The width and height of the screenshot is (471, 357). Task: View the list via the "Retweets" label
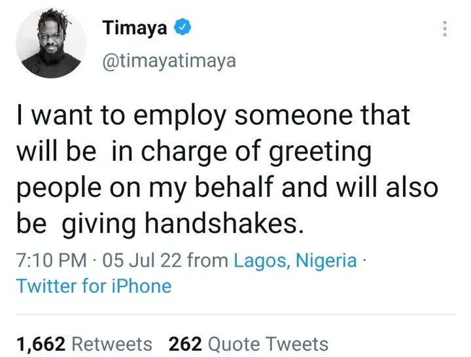point(111,343)
